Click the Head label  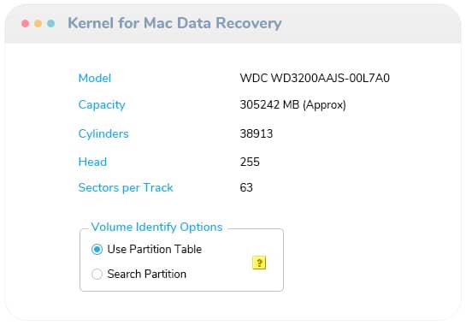[92, 162]
